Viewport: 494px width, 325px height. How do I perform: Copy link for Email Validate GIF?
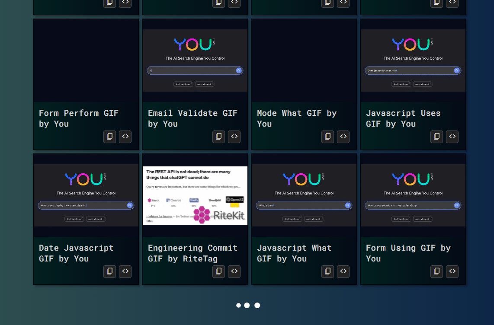(x=218, y=137)
